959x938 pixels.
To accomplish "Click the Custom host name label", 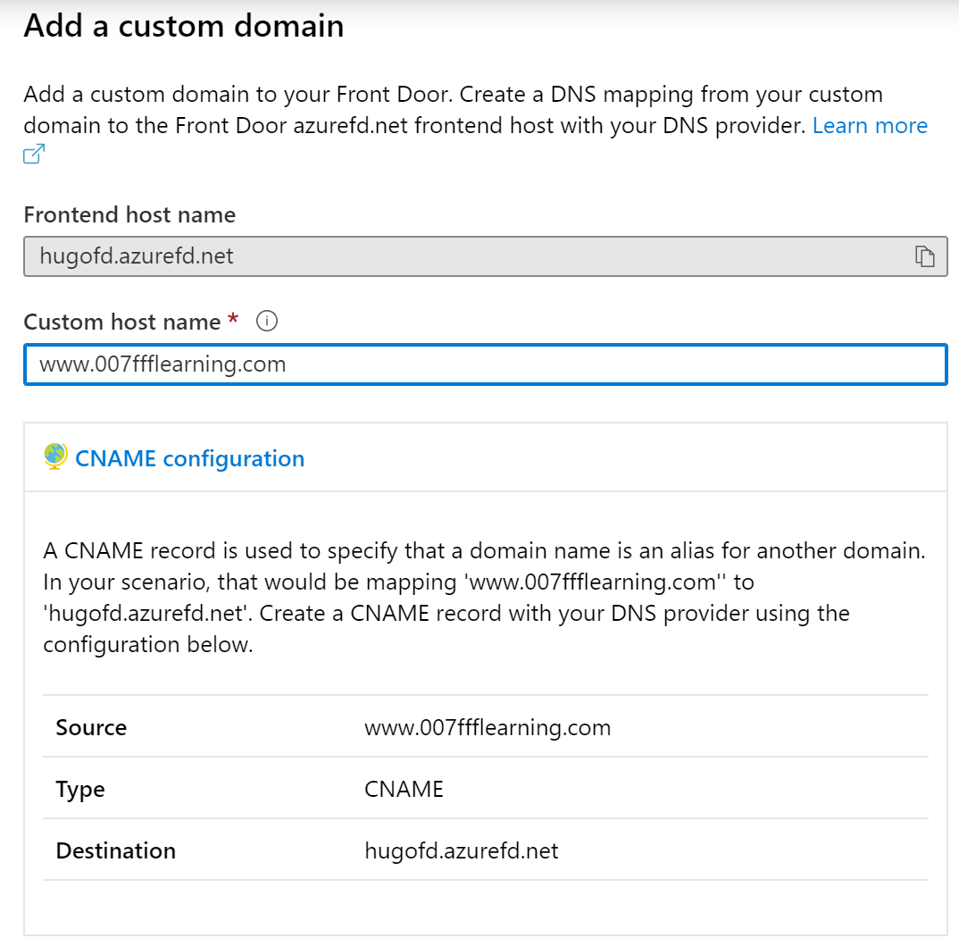I will coord(121,322).
